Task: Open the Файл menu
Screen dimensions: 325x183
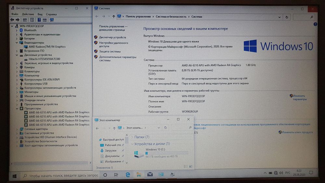Action: pos(15,14)
